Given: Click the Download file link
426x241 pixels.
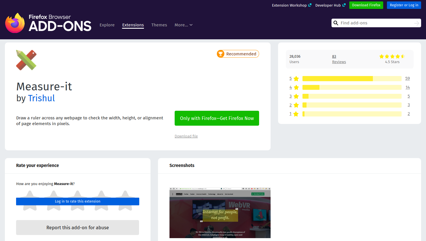Looking at the screenshot, I should [186, 136].
